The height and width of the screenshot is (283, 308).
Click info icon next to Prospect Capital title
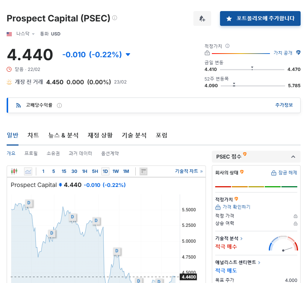[x=115, y=18]
